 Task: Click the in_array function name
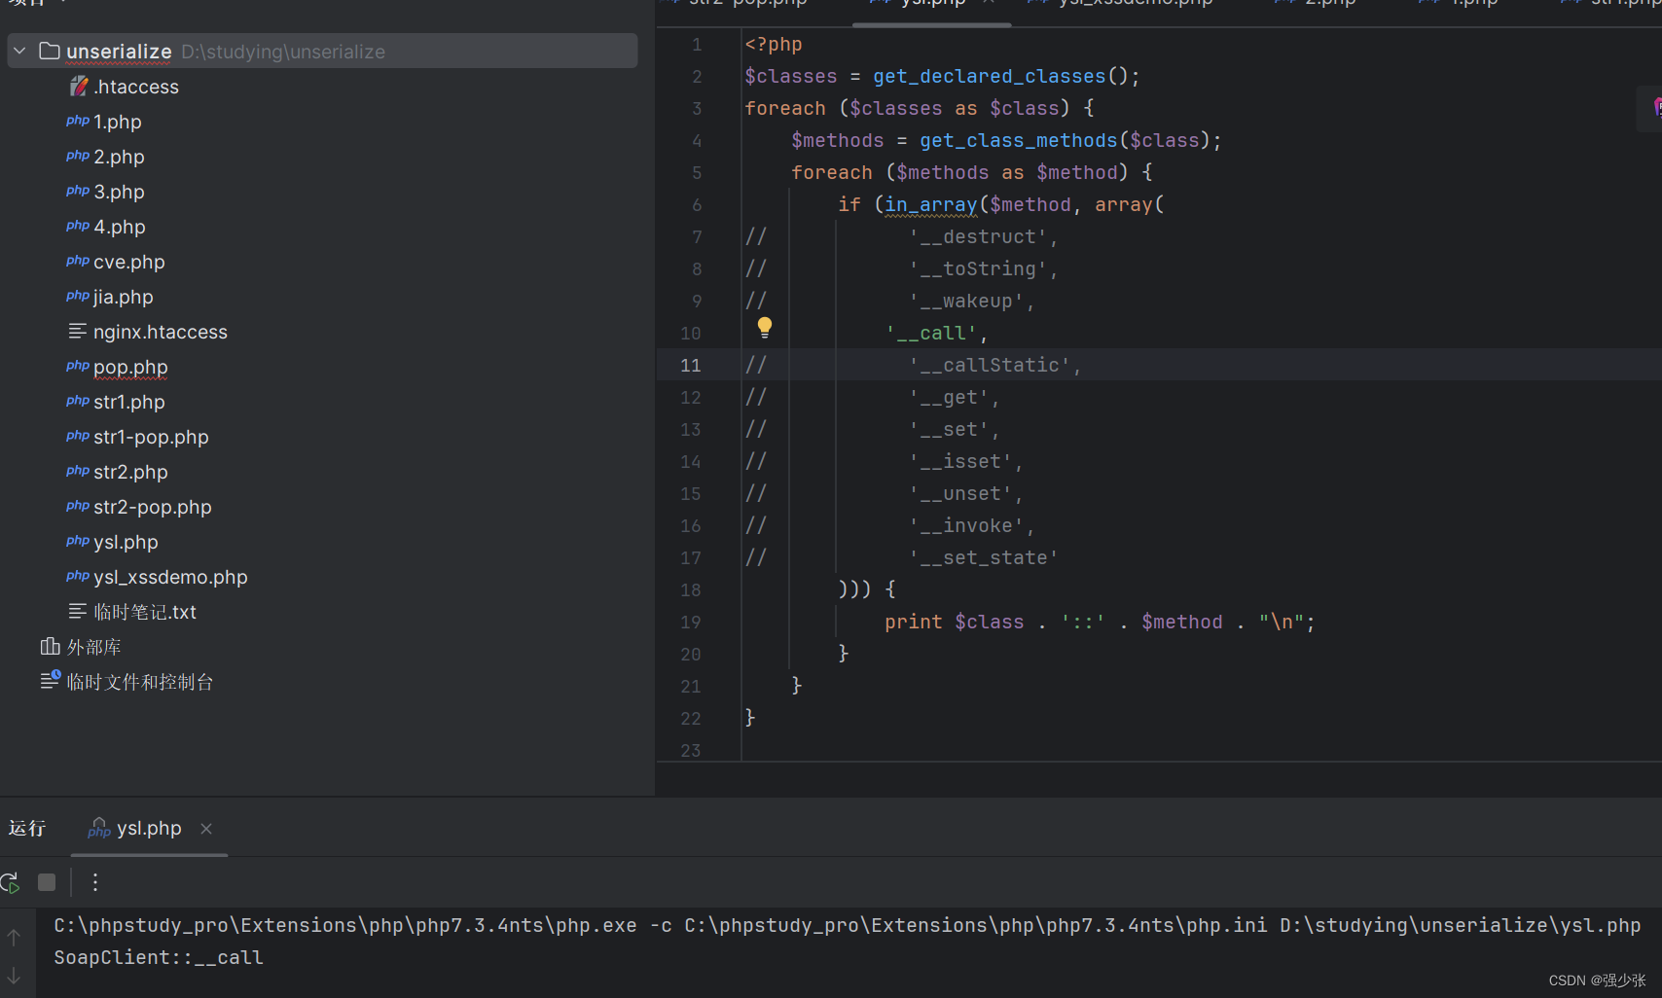pos(930,204)
